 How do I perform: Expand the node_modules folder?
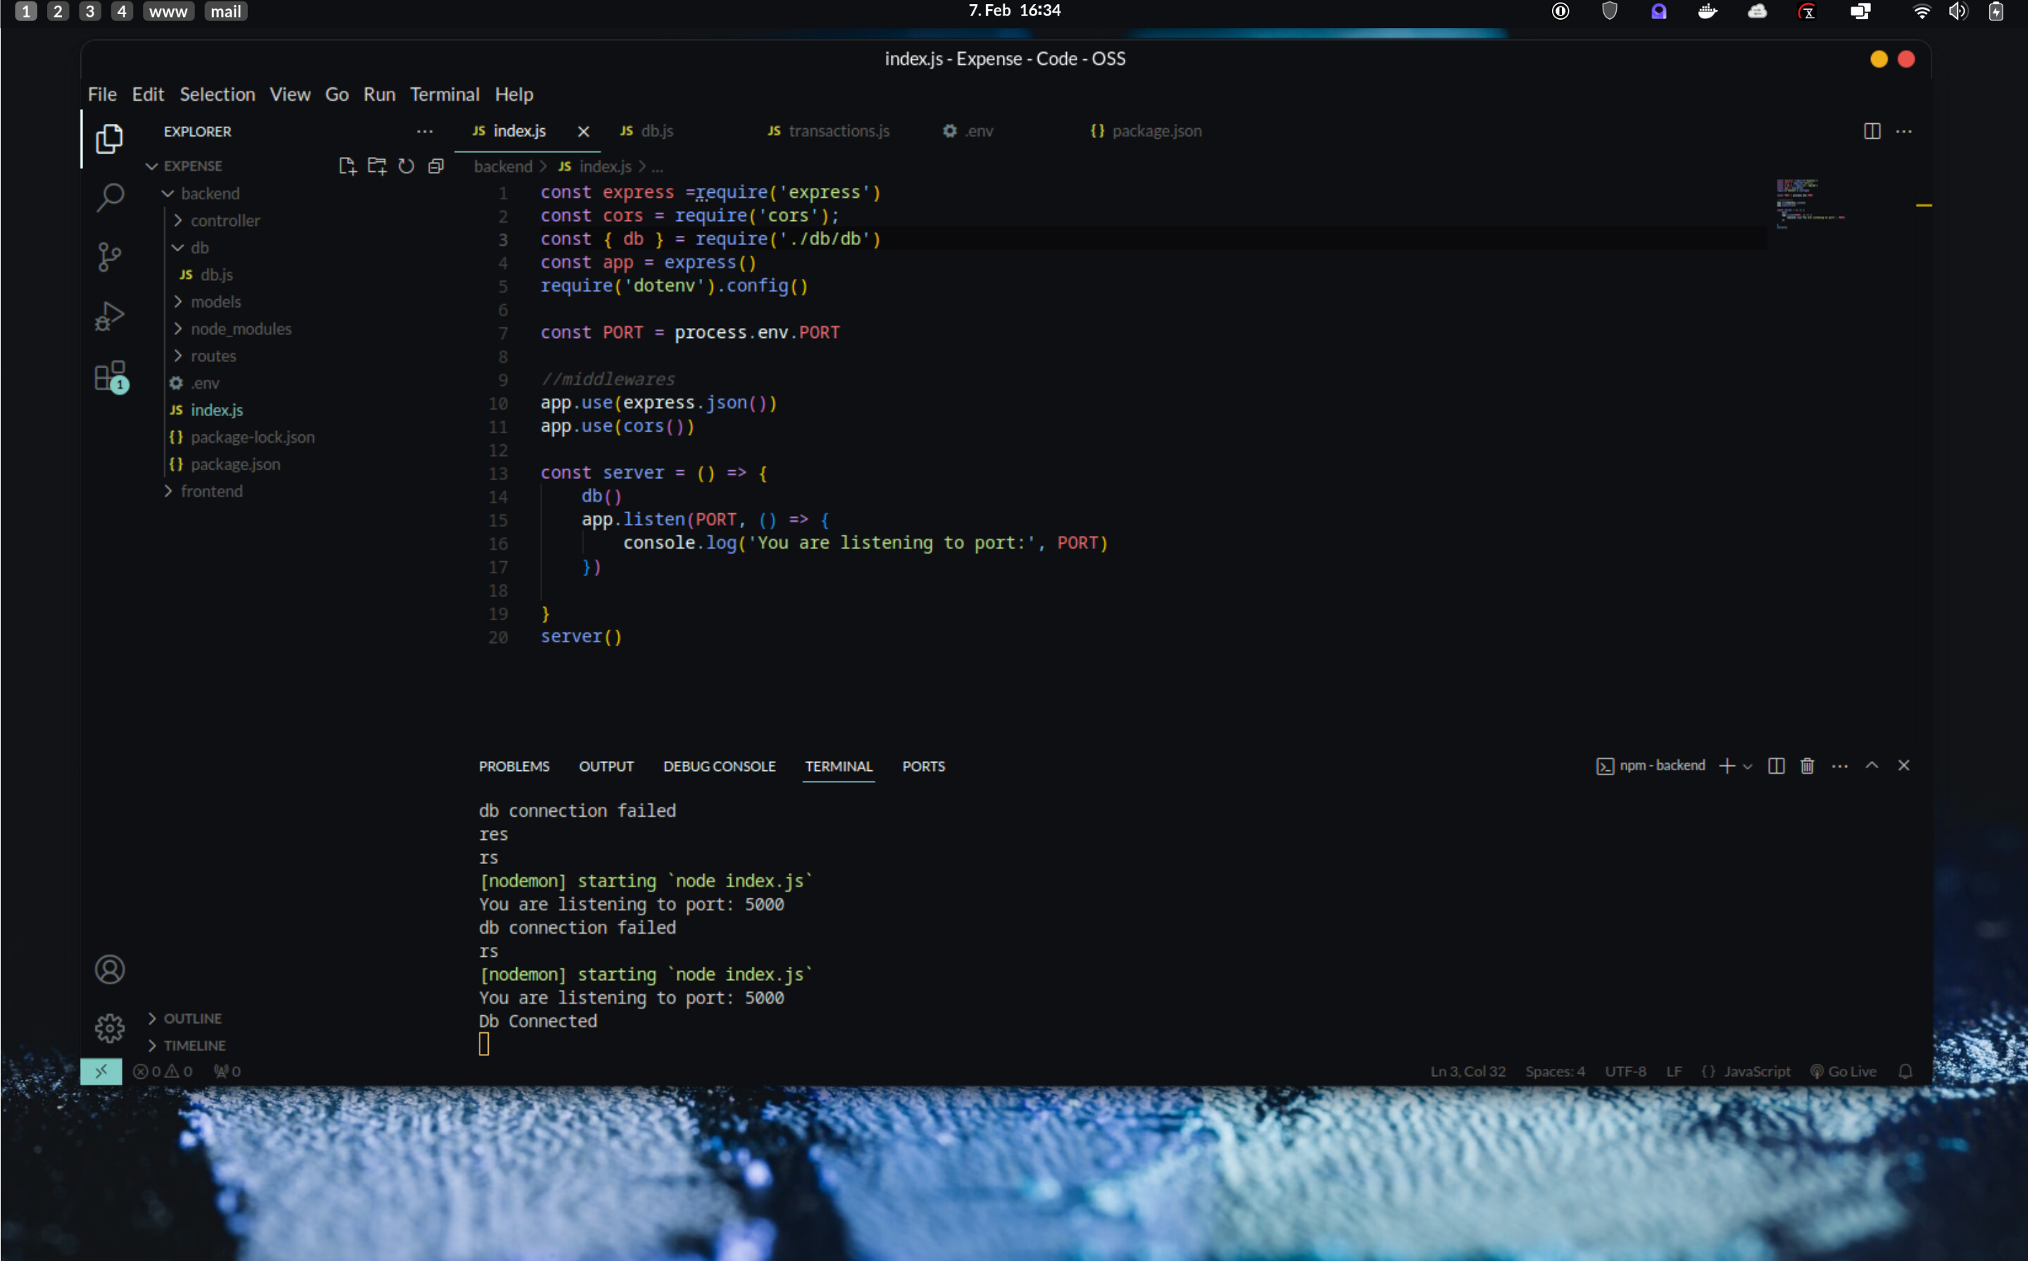(x=241, y=329)
